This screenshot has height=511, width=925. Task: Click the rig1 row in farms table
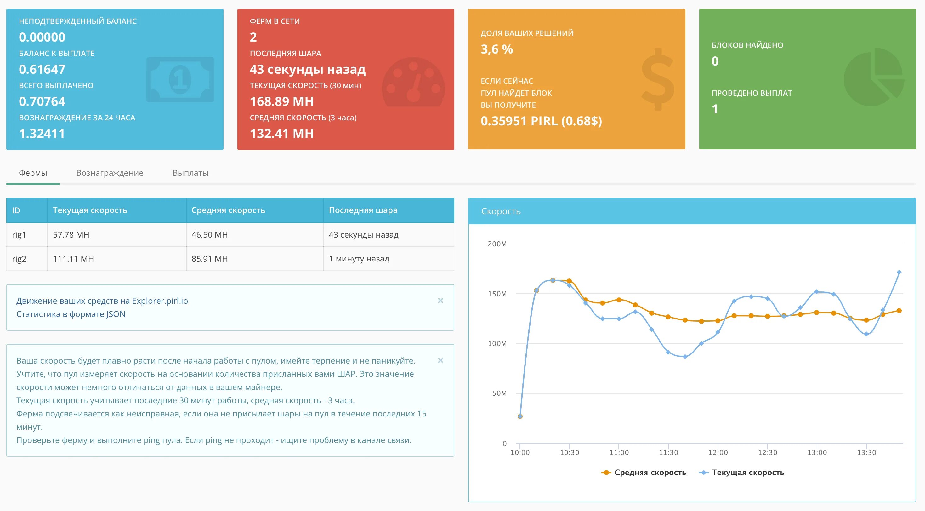pos(19,235)
